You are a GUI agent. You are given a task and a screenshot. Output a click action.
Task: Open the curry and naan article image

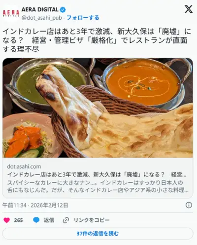coord(98,108)
